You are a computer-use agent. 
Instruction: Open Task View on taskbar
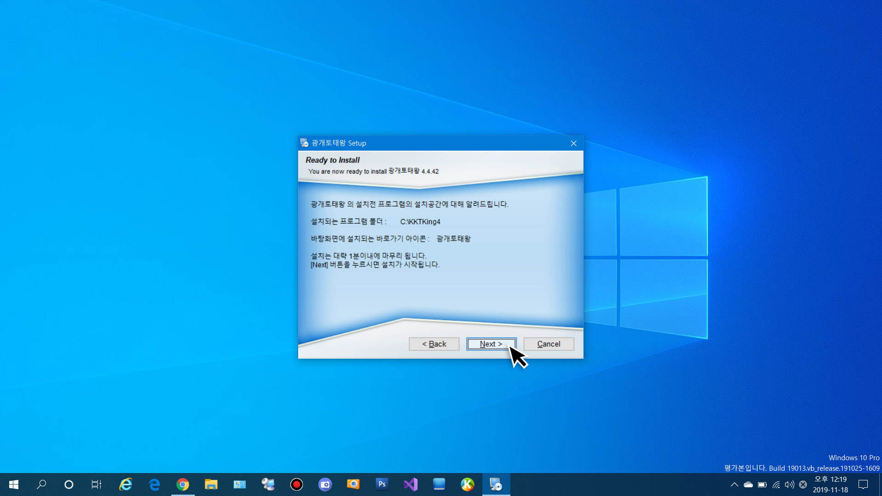click(96, 484)
